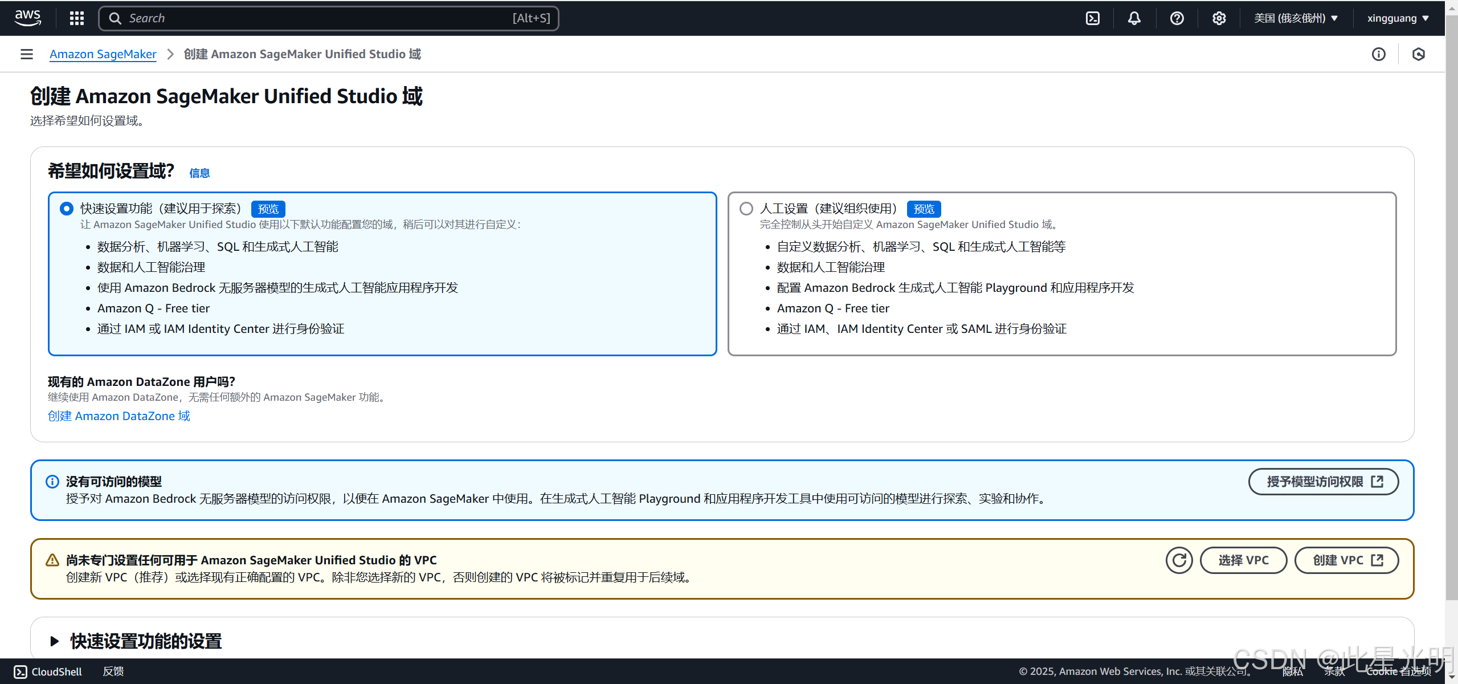Click the 创建 VPC button

[1346, 560]
